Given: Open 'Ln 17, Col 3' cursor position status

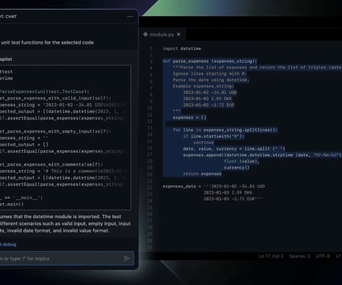Looking at the screenshot, I should 271,256.
